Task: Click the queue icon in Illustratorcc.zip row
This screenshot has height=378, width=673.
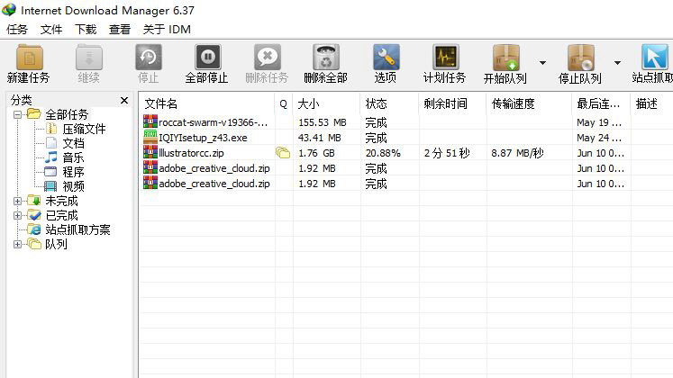Action: coord(283,153)
